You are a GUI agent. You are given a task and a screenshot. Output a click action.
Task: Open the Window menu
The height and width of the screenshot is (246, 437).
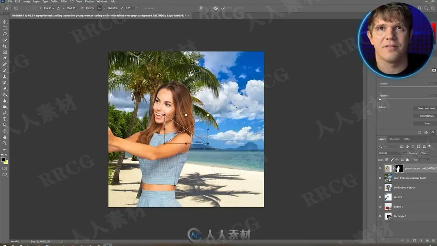pos(102,1)
